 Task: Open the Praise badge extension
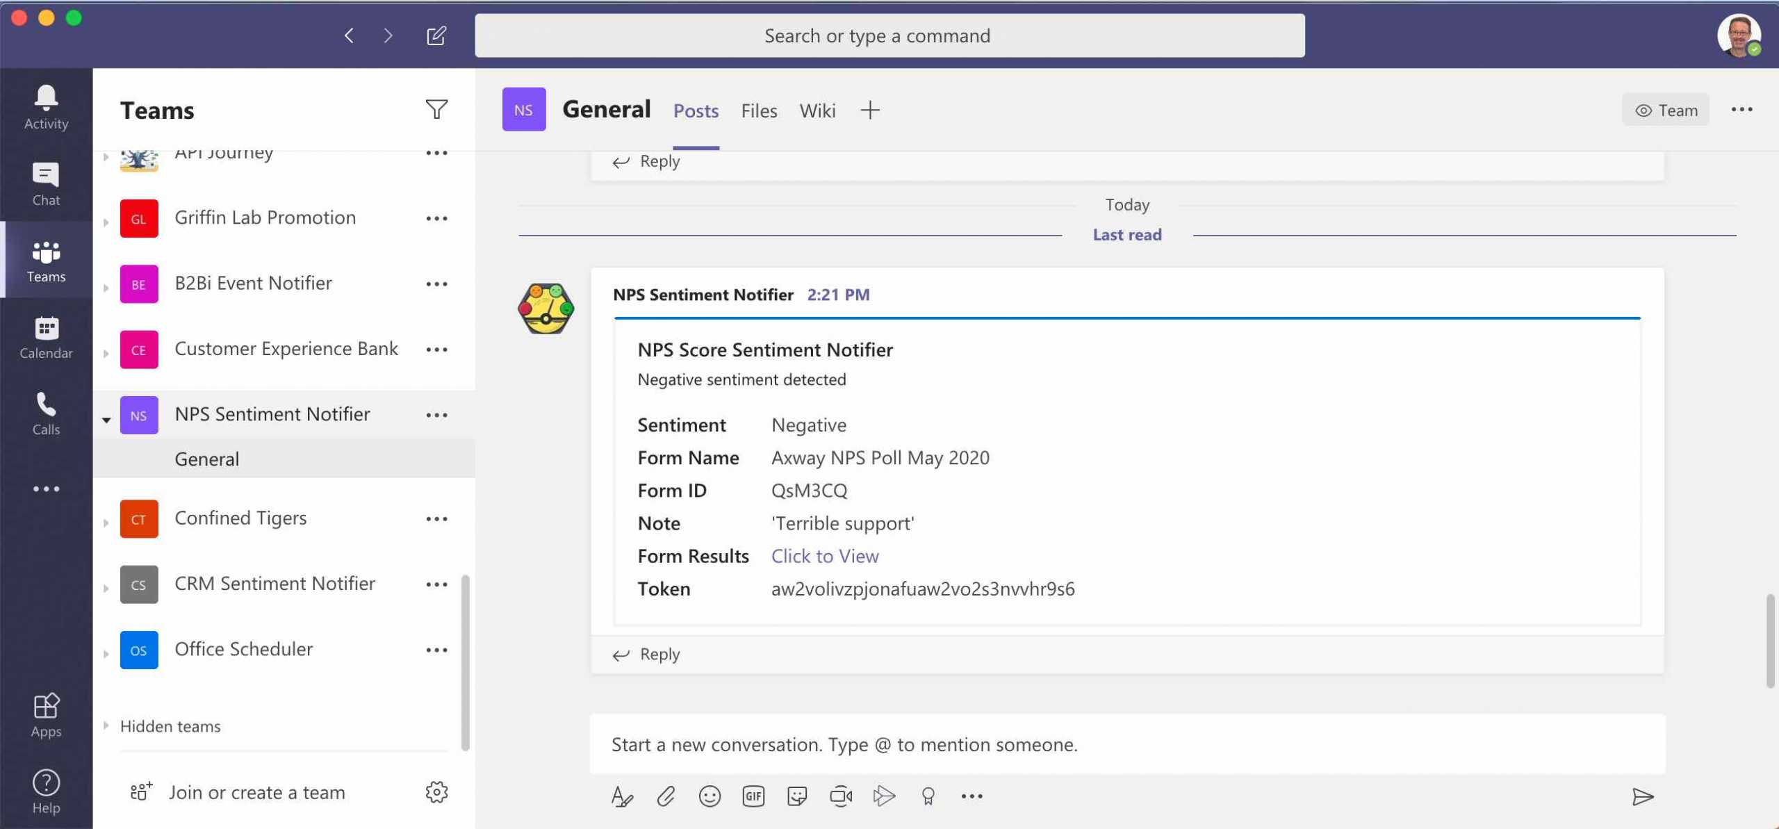[x=928, y=796]
